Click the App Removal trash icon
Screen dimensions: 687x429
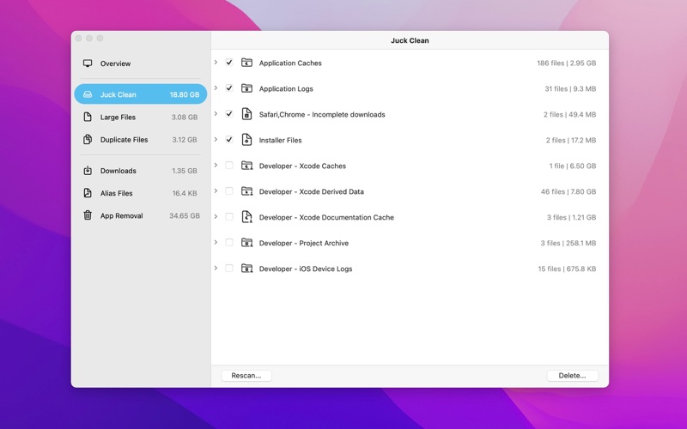pos(88,215)
